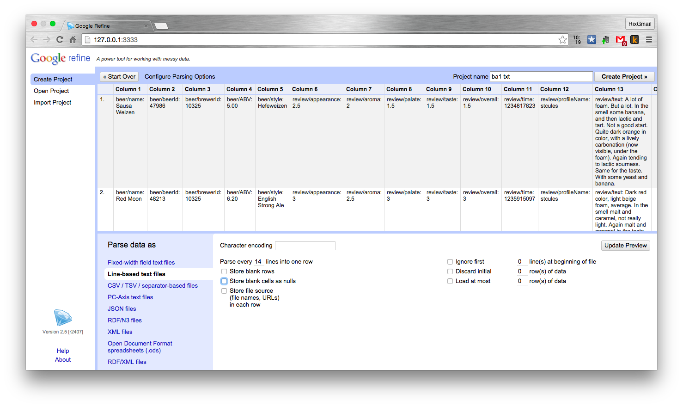Edit the Discard initial rows count field
This screenshot has height=407, width=683.
tap(522, 271)
